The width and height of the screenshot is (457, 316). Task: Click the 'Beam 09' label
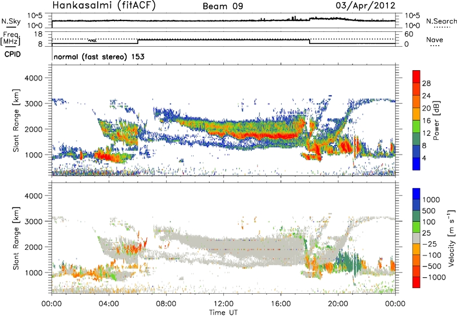pos(223,6)
